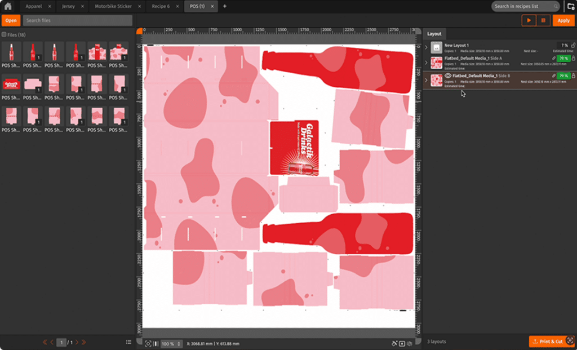Open the recipe folder settings icon at top right
The width and height of the screenshot is (577, 350).
570,6
